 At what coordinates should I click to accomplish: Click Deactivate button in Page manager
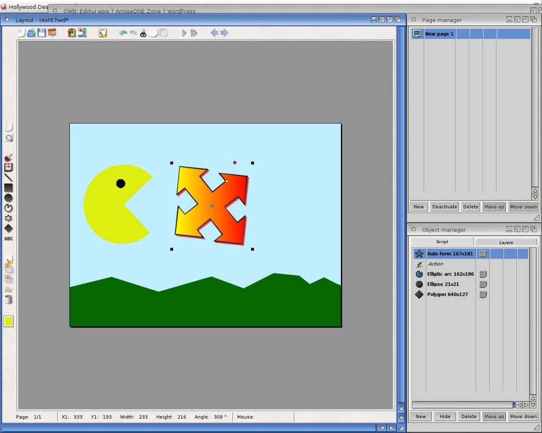coord(445,207)
